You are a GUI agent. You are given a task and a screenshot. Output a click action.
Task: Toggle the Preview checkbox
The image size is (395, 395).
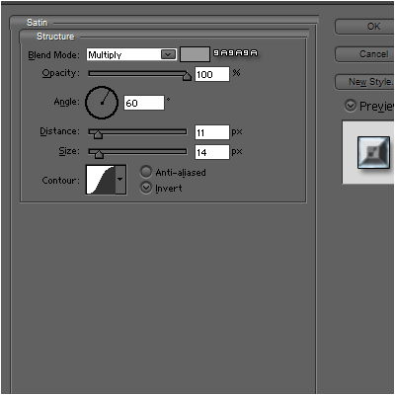click(x=351, y=106)
